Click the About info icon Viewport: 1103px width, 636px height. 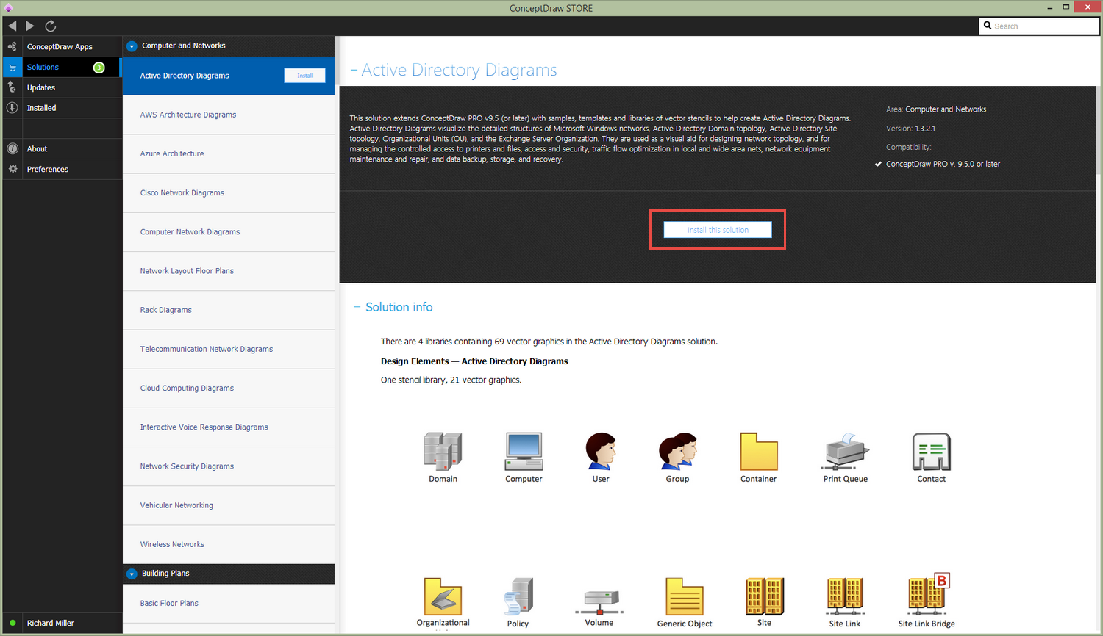pos(13,148)
